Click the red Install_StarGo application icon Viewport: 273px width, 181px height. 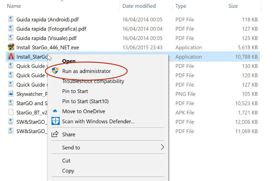(x=11, y=56)
